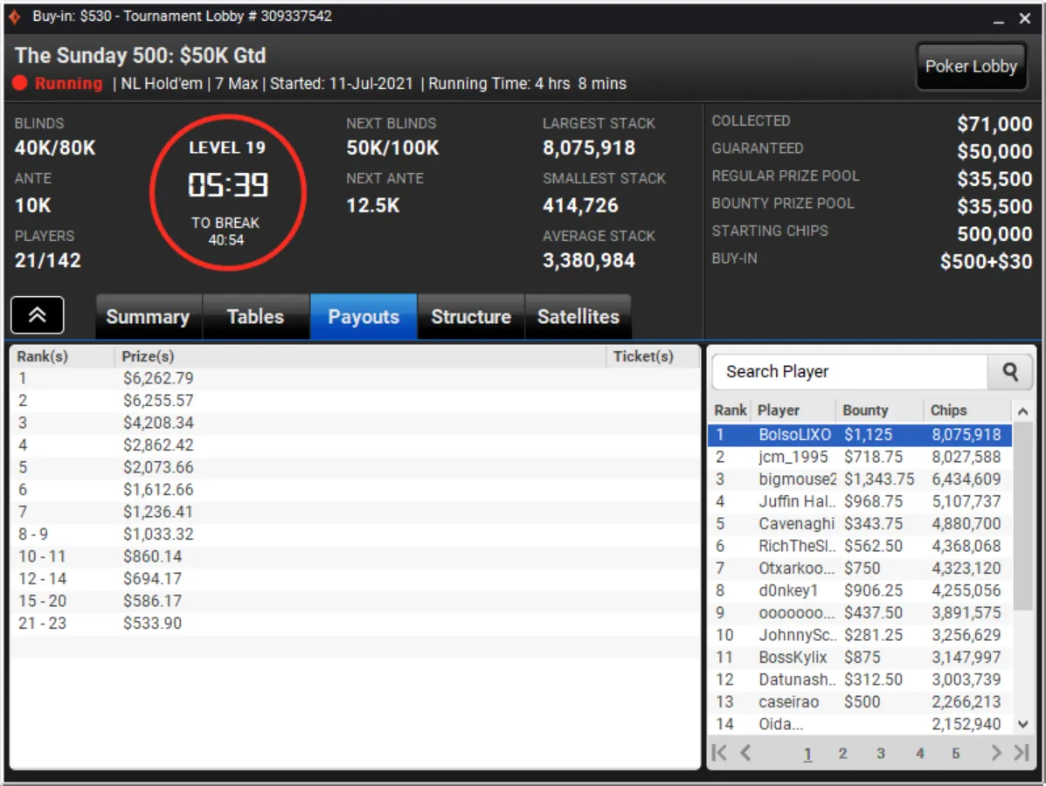Return to the Poker Lobby
The height and width of the screenshot is (786, 1046).
coord(971,66)
